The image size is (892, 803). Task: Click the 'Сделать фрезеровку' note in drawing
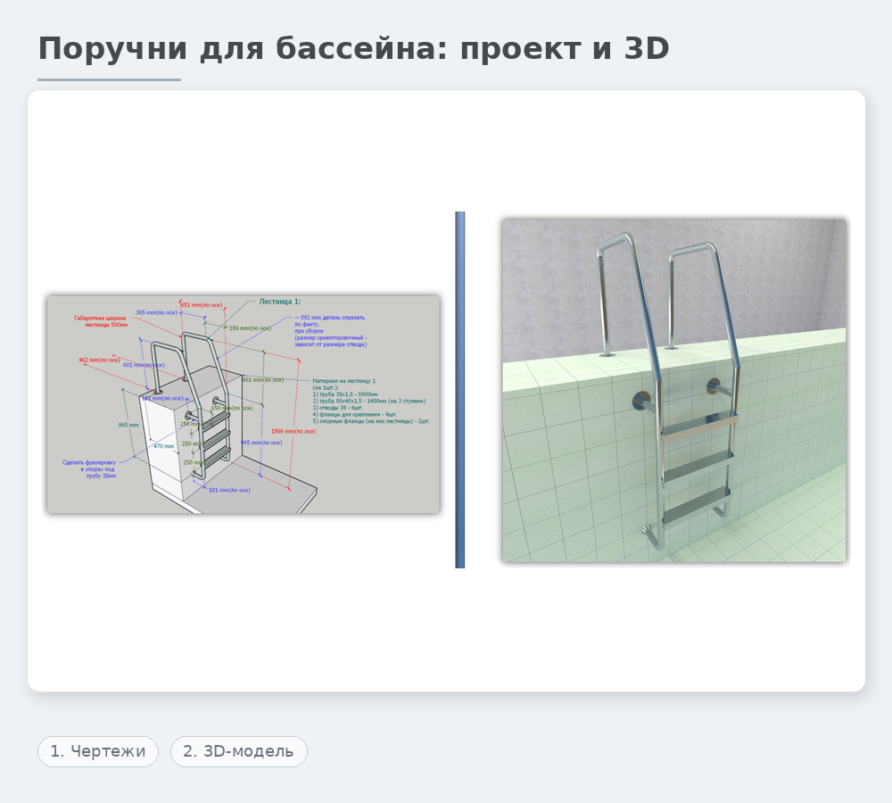89,469
